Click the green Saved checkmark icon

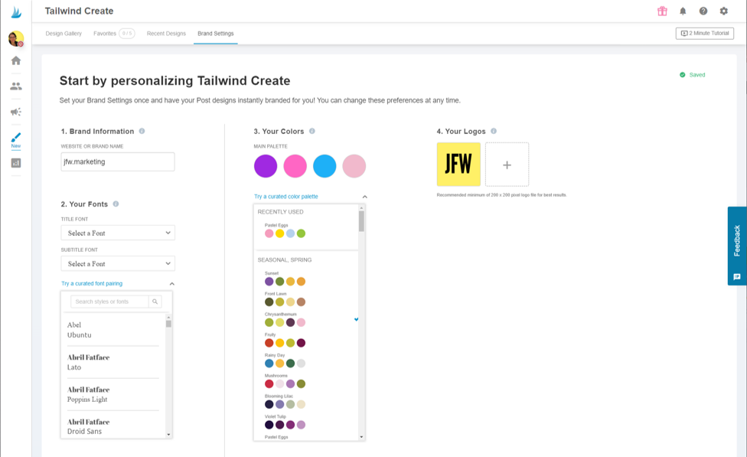(x=682, y=75)
